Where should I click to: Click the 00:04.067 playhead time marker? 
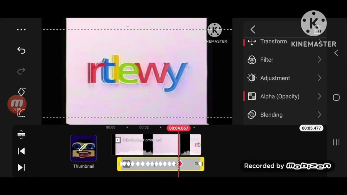(178, 128)
